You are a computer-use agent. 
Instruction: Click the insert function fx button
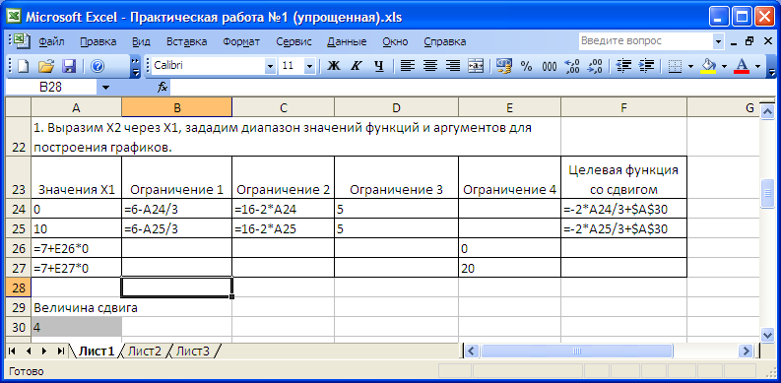163,88
